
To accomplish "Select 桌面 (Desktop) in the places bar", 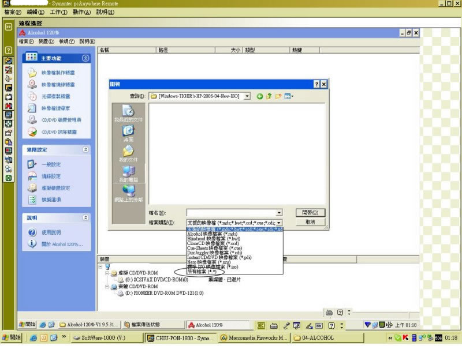I will pyautogui.click(x=128, y=134).
